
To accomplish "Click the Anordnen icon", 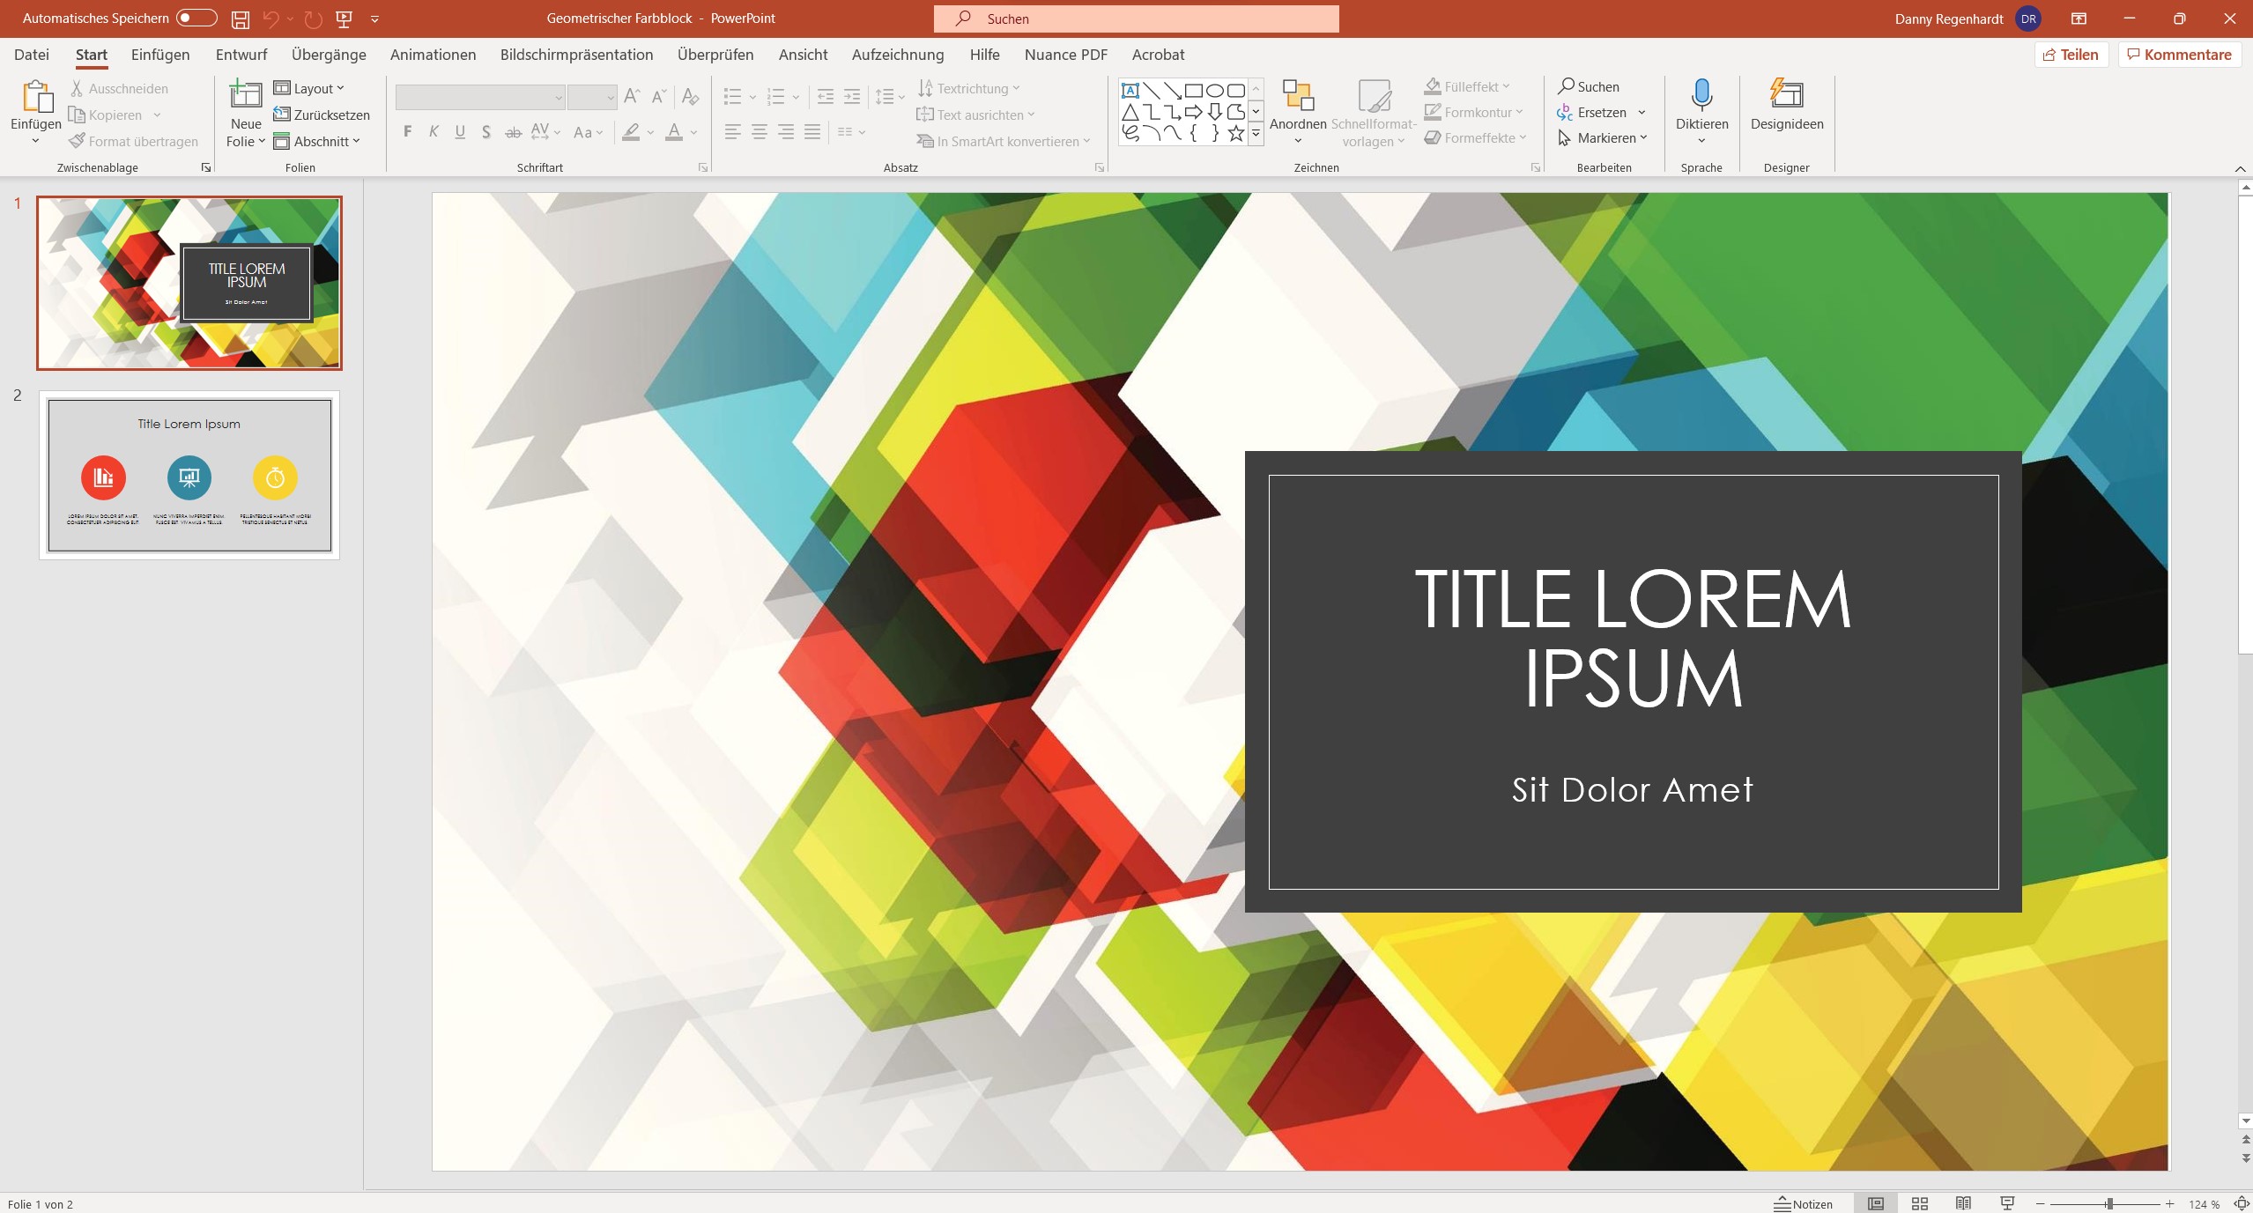I will coord(1297,95).
